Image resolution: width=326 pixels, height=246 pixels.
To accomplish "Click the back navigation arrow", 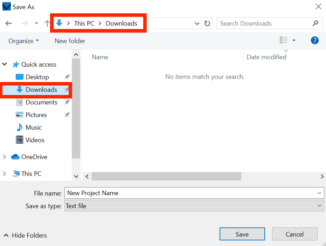I will 8,23.
